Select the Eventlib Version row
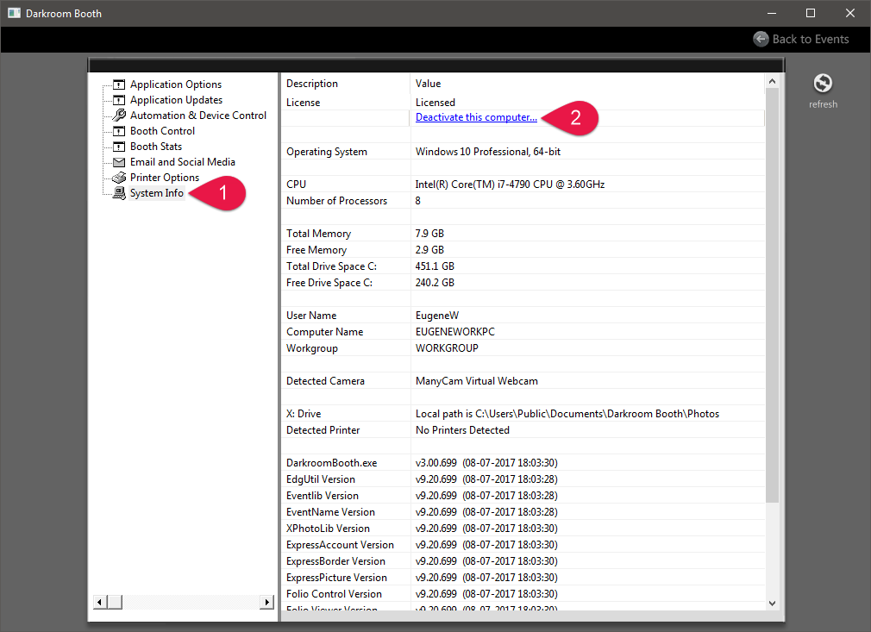Image resolution: width=871 pixels, height=632 pixels. click(523, 496)
